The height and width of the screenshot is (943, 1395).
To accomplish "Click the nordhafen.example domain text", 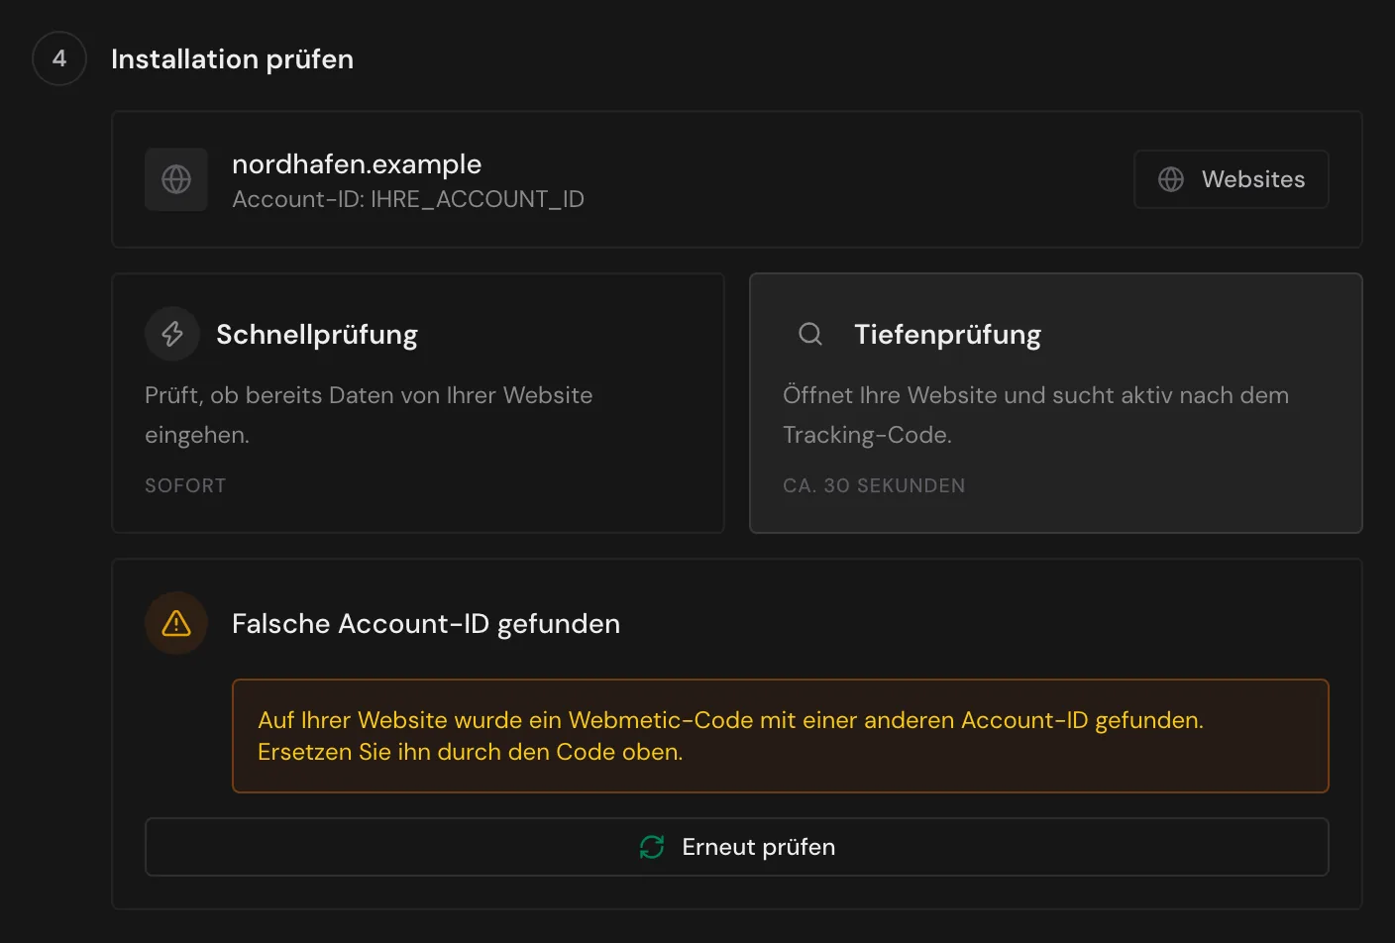I will click(x=357, y=163).
